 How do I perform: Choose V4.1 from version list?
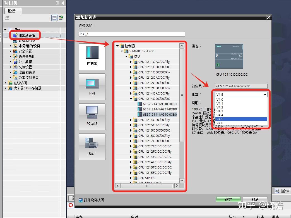click(x=241, y=103)
